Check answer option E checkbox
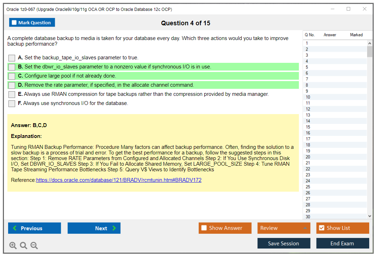The width and height of the screenshot is (378, 258). 12,94
